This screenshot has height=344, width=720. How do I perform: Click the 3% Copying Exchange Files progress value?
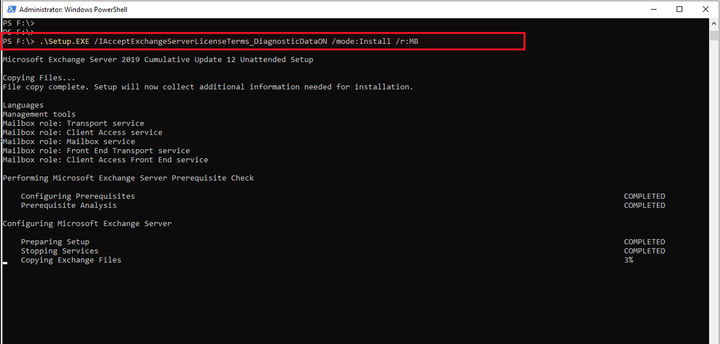(629, 260)
